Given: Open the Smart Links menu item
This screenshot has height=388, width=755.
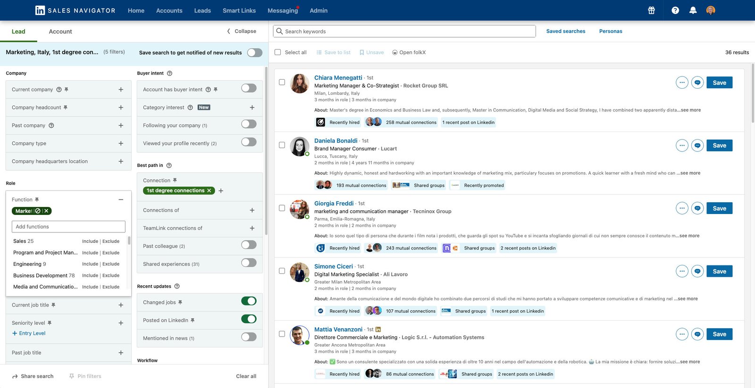Looking at the screenshot, I should coord(239,10).
